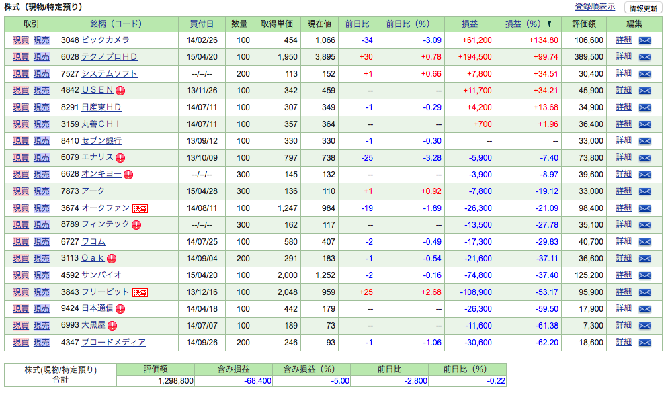
Task: Click mail alert icon for 大黒屋 row
Action: (644, 326)
